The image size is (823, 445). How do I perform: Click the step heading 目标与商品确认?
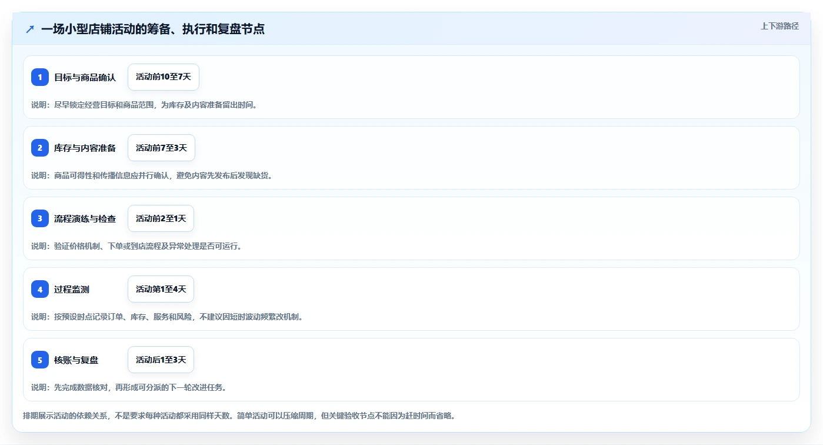[85, 77]
